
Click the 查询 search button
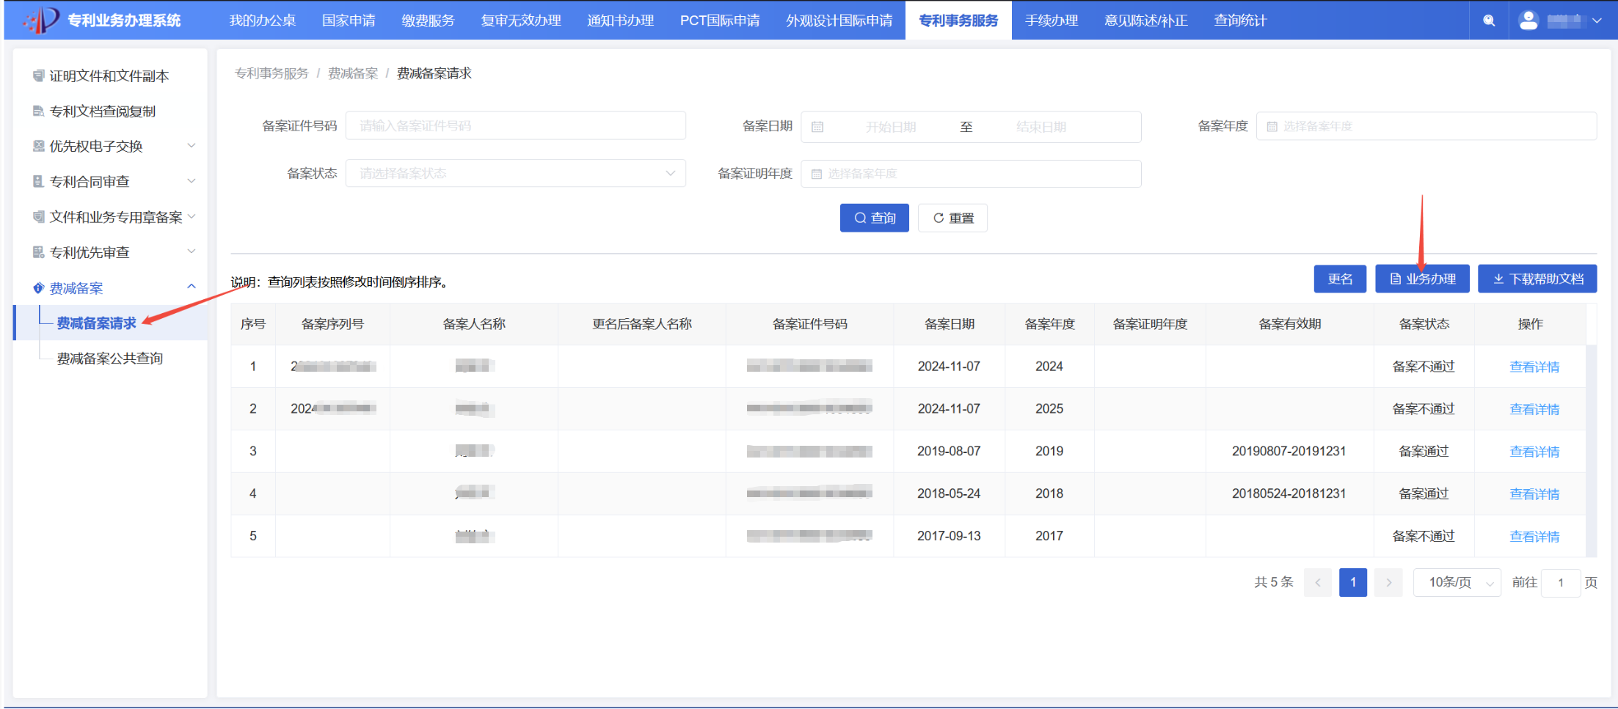pyautogui.click(x=874, y=218)
